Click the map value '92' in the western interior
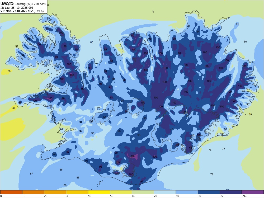This screenshot has width=264, height=198. [x=81, y=131]
